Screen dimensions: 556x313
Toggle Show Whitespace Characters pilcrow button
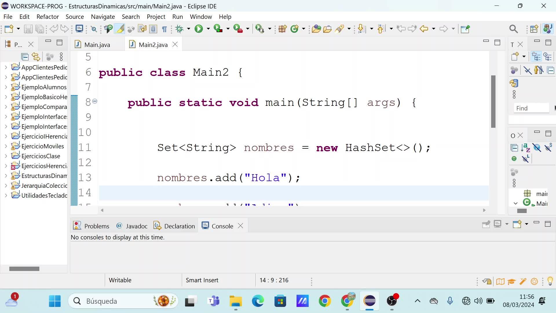(164, 29)
